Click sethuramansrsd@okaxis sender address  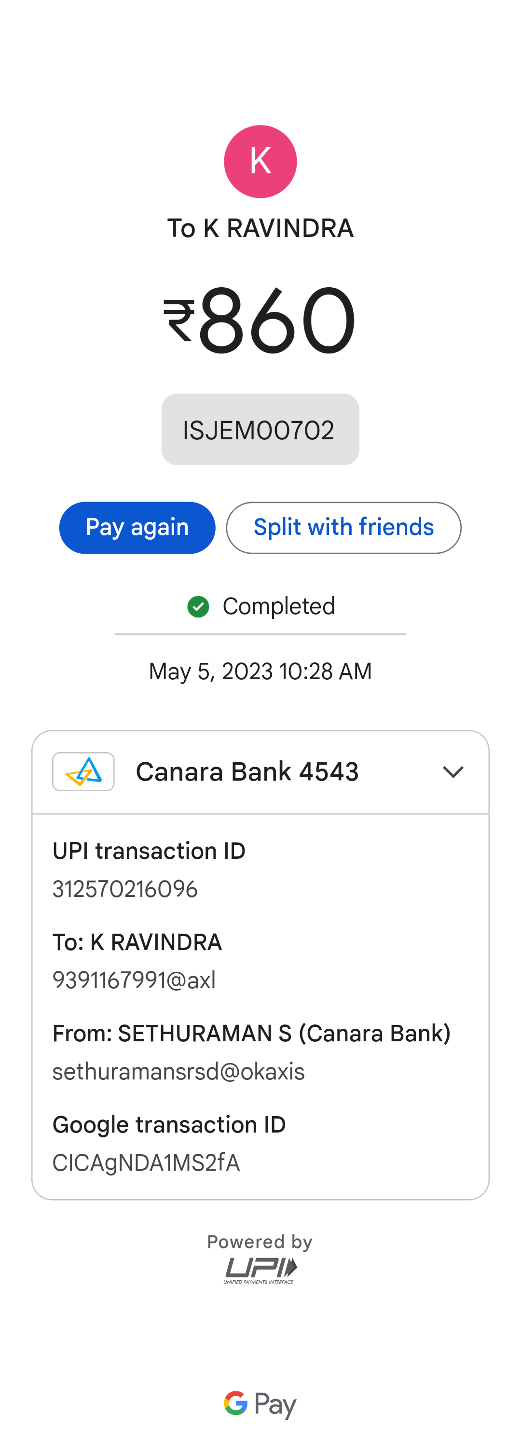(178, 1071)
